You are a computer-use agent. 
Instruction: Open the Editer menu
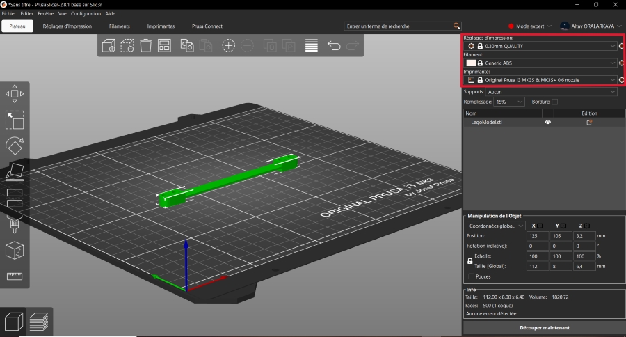pyautogui.click(x=26, y=14)
